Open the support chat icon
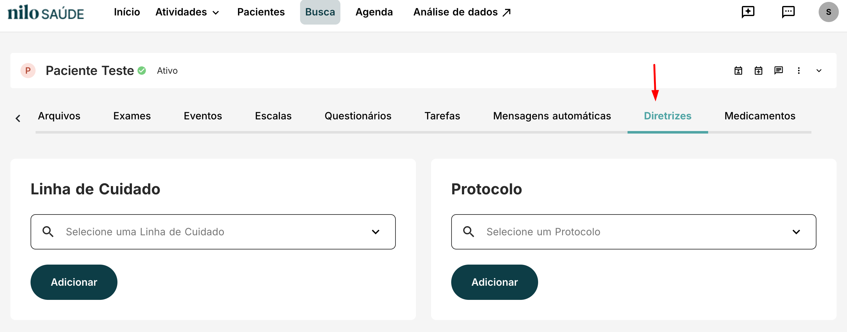The image size is (847, 332). pyautogui.click(x=788, y=12)
